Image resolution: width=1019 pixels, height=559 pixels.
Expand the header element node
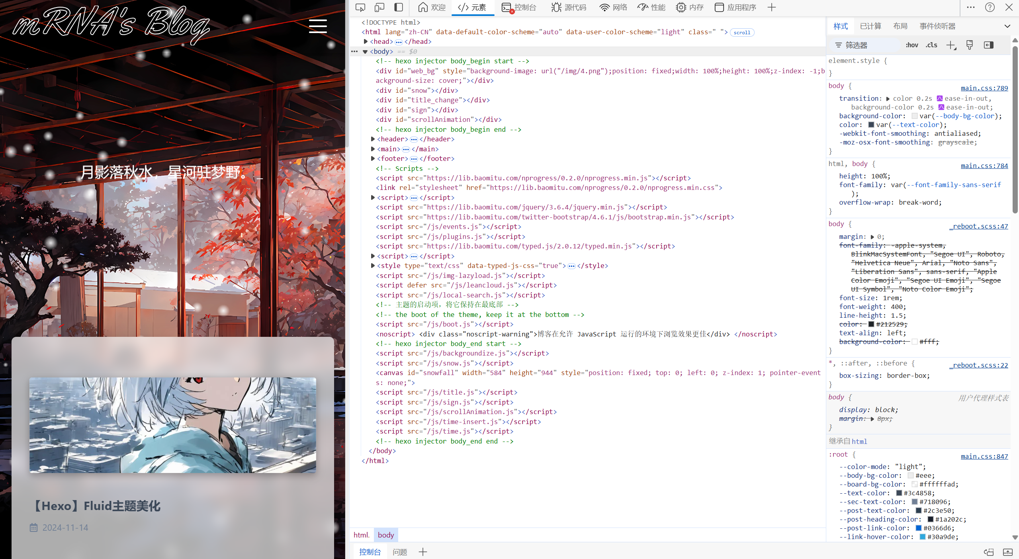tap(373, 139)
